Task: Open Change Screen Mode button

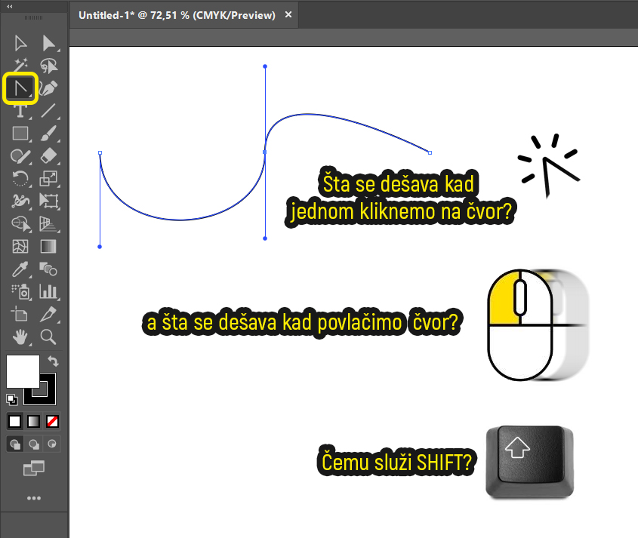Action: pyautogui.click(x=34, y=468)
